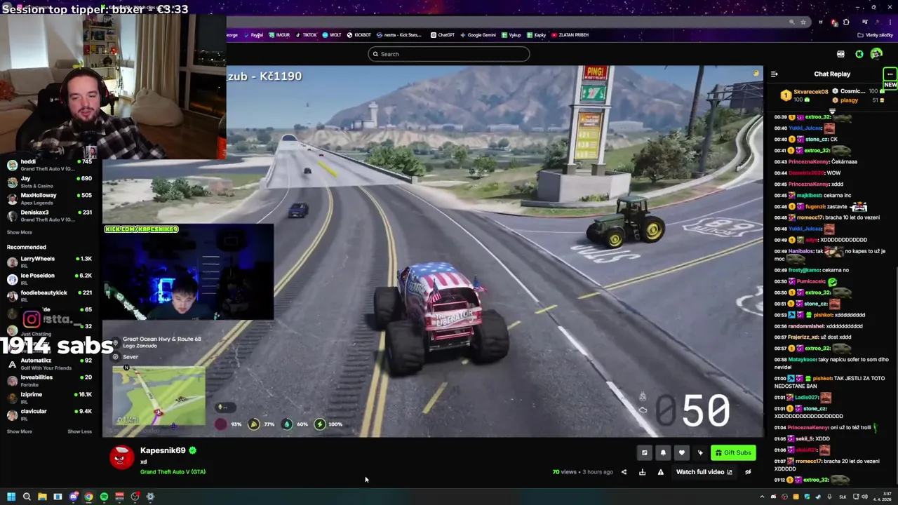The image size is (898, 505).
Task: Open the Kick drops/wallet icon in header
Action: [840, 54]
